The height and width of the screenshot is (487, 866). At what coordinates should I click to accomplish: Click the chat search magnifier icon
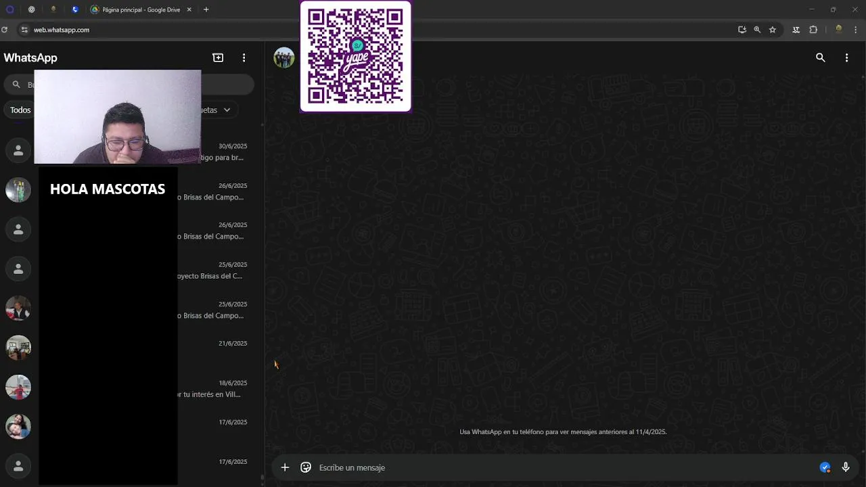click(x=16, y=85)
